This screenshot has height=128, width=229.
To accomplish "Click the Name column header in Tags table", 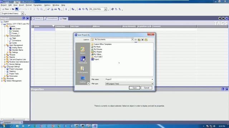I will (44, 26).
